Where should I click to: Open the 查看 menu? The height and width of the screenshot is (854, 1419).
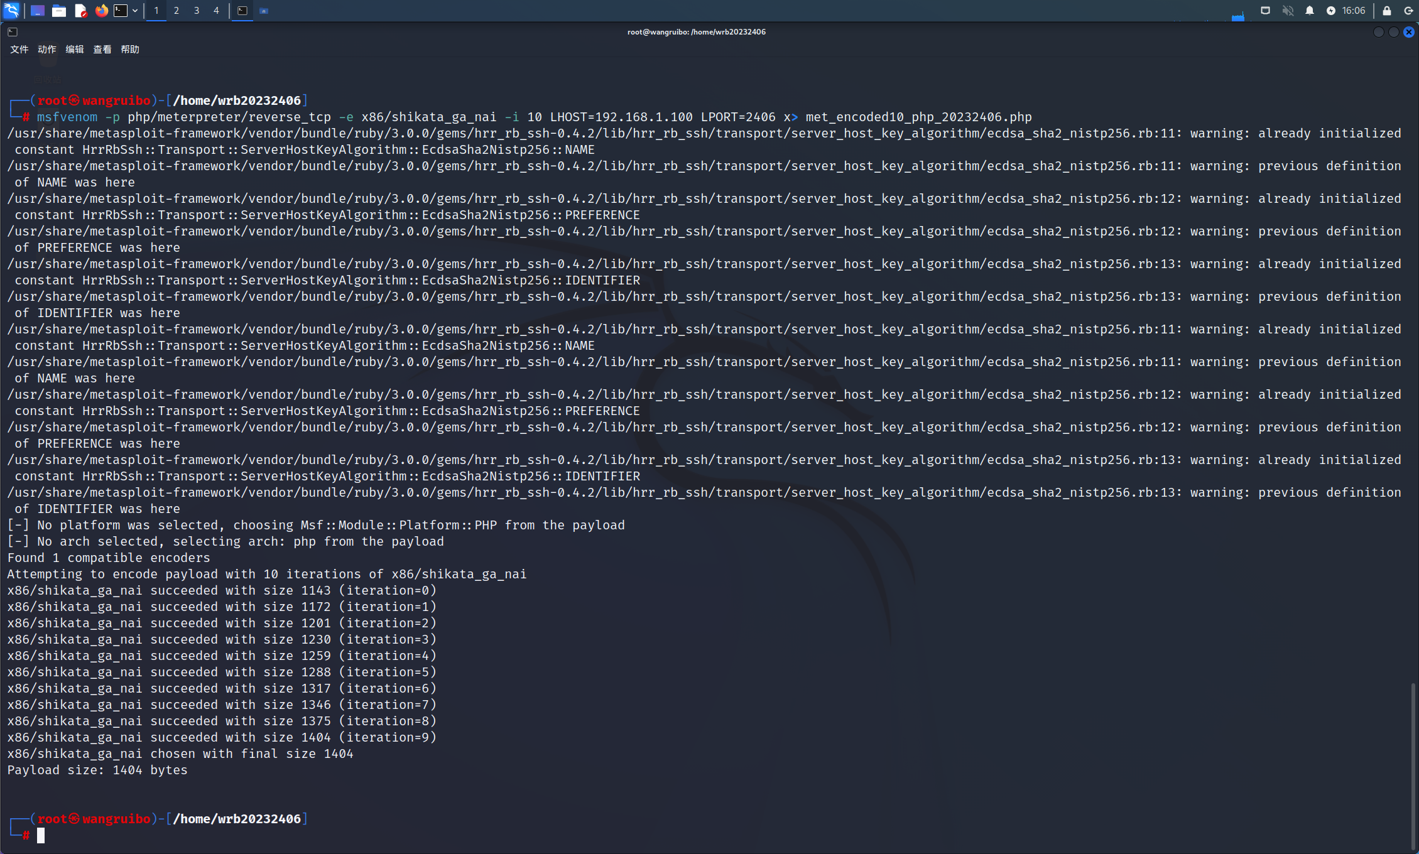tap(102, 49)
